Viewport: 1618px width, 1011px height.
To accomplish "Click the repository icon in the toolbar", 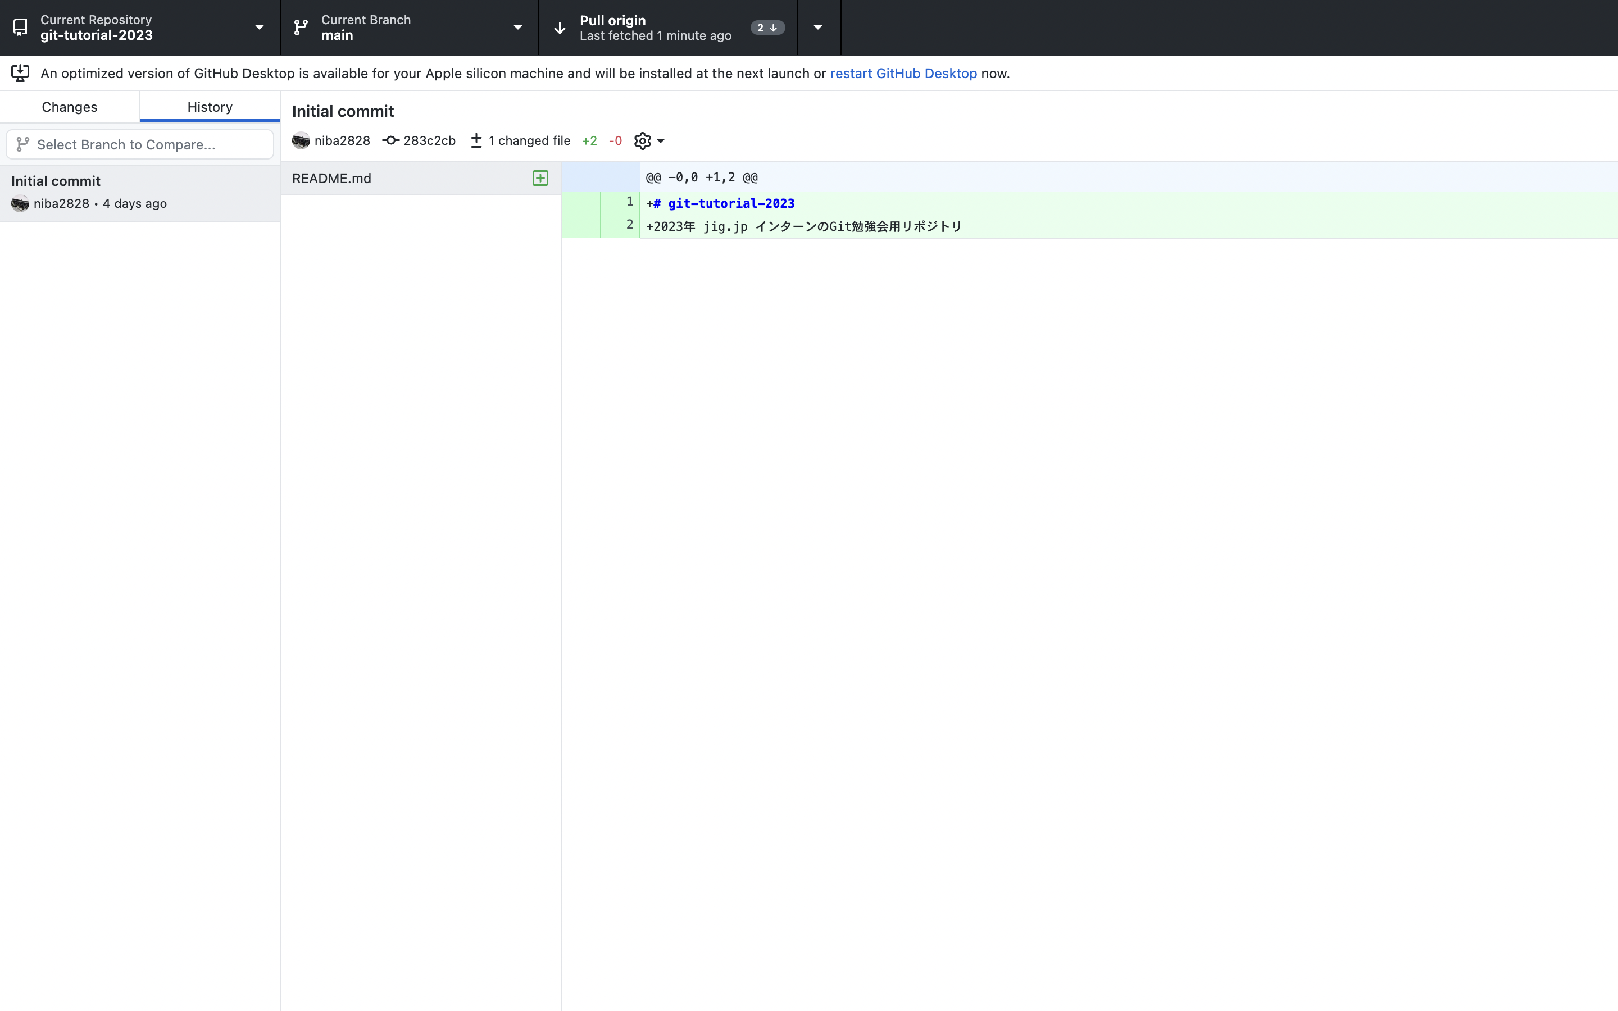I will [x=20, y=28].
